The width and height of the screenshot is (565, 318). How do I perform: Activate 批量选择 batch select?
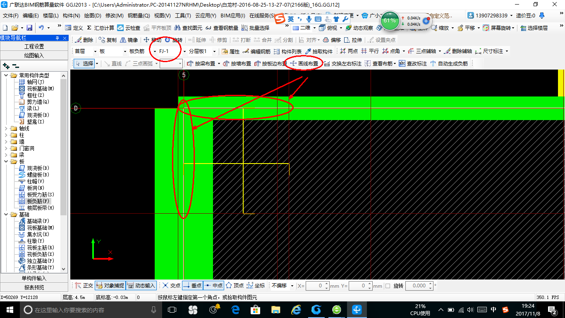(255, 28)
